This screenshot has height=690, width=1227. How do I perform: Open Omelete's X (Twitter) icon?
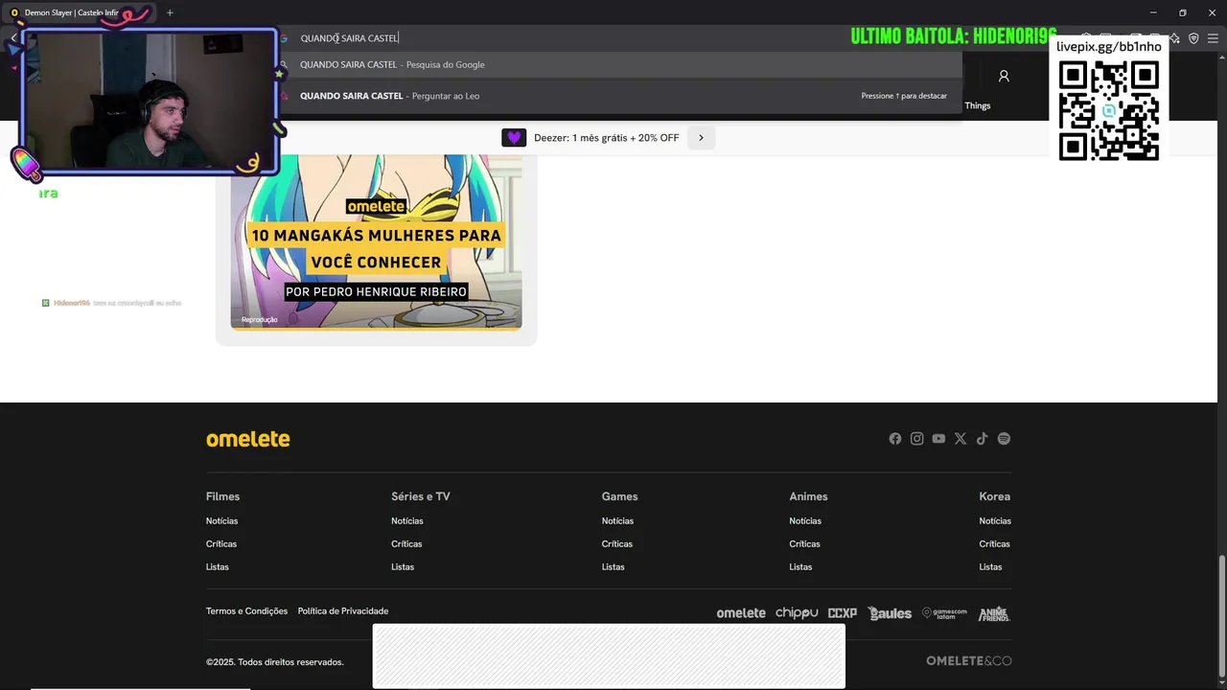tap(961, 439)
